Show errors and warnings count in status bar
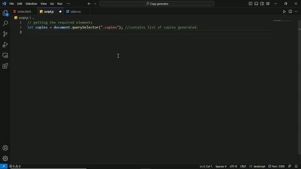301x169 pixels. pos(15,166)
